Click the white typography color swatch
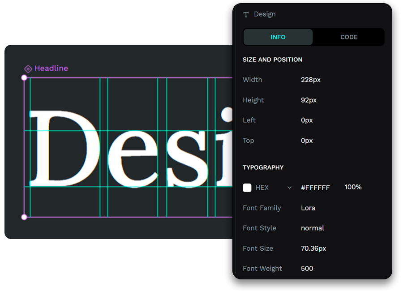 pyautogui.click(x=247, y=188)
